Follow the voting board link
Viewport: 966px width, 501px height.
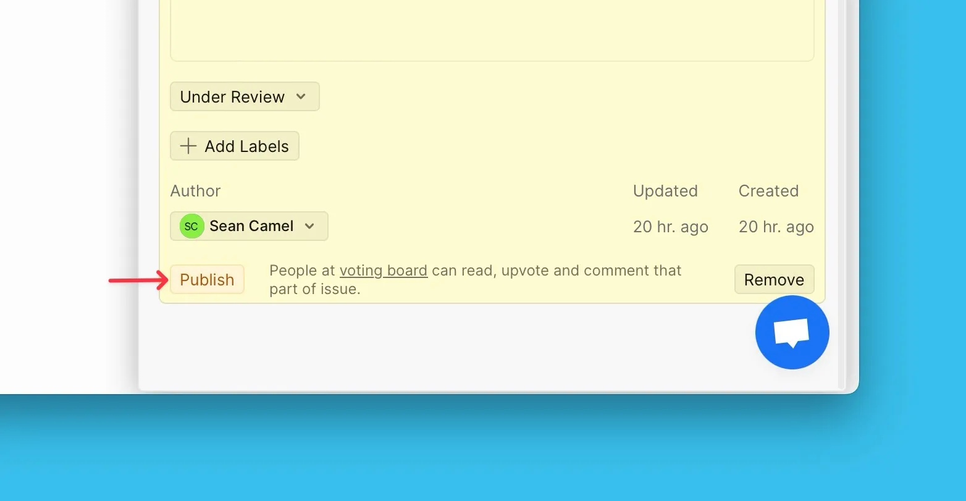pos(384,271)
